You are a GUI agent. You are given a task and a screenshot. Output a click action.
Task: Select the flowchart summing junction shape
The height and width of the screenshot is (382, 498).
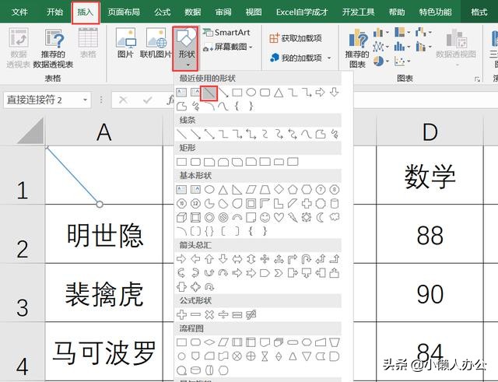pos(237,356)
